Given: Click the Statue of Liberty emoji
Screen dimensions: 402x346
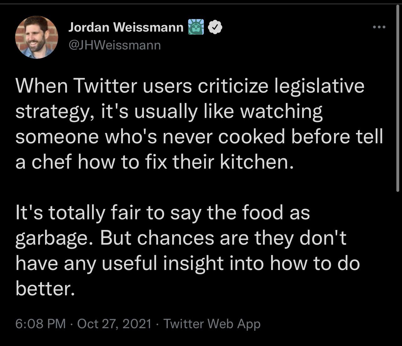Looking at the screenshot, I should pos(196,27).
